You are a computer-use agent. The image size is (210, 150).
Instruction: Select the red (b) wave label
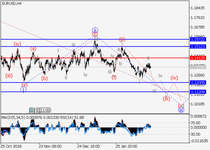[45, 79]
